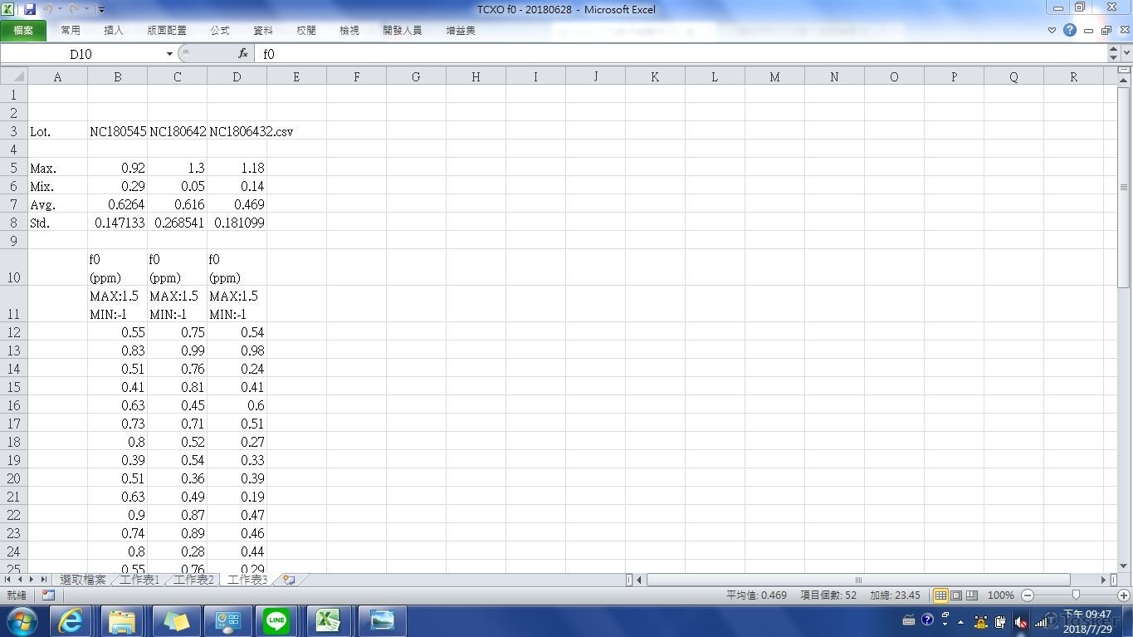Click the zoom slider handle

click(x=1076, y=595)
